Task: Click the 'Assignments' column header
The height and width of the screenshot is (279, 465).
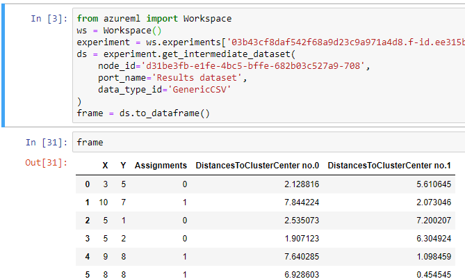Action: click(161, 166)
